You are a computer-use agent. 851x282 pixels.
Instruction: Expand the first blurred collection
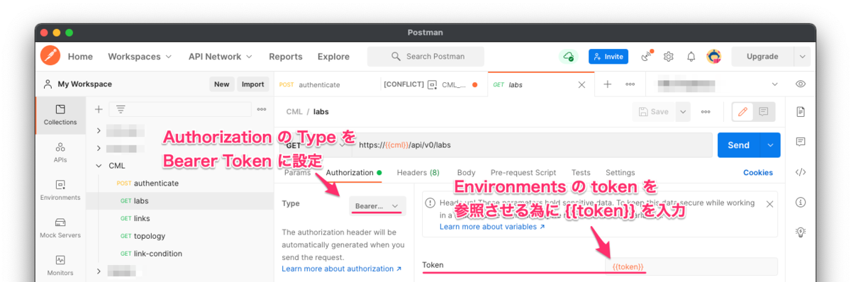coord(99,130)
